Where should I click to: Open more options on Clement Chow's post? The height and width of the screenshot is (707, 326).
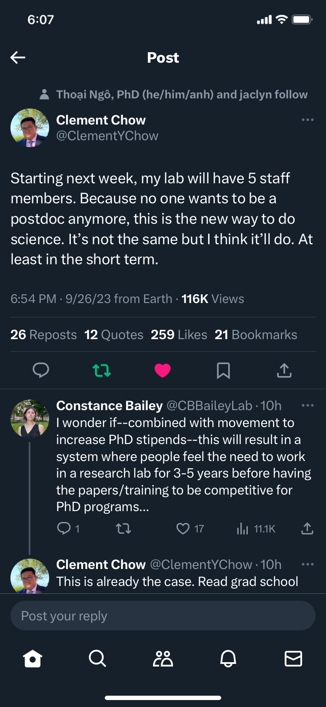[307, 120]
